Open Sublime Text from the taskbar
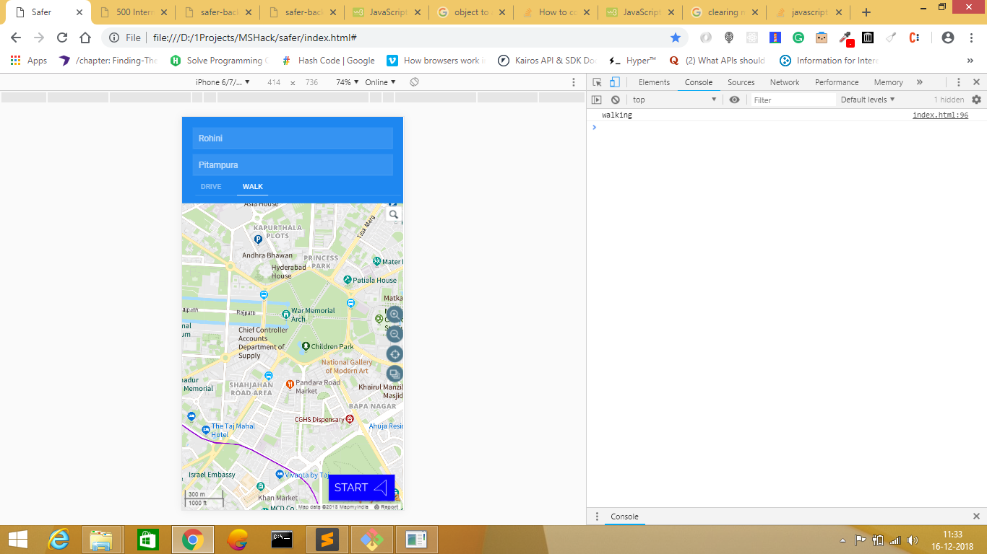987x554 pixels. [x=327, y=540]
